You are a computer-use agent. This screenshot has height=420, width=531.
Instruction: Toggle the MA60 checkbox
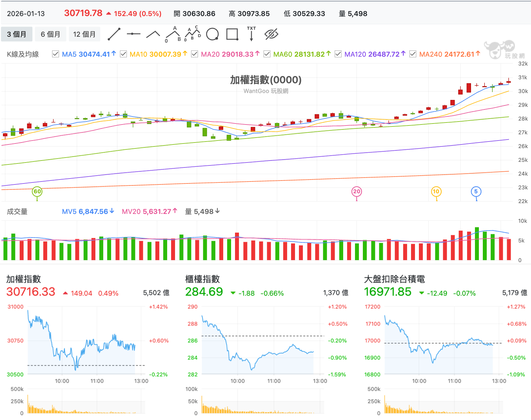(267, 54)
